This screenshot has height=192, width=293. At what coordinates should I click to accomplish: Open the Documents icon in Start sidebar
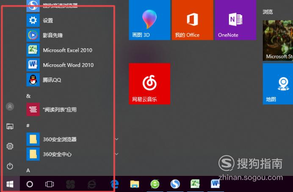(x=10, y=126)
